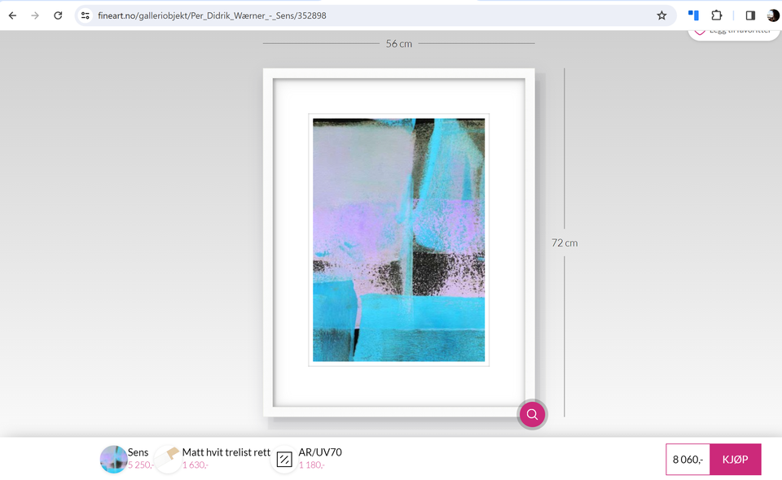Screen dimensions: 782x480
Task: Click the browser forward arrow
Action: pos(35,15)
